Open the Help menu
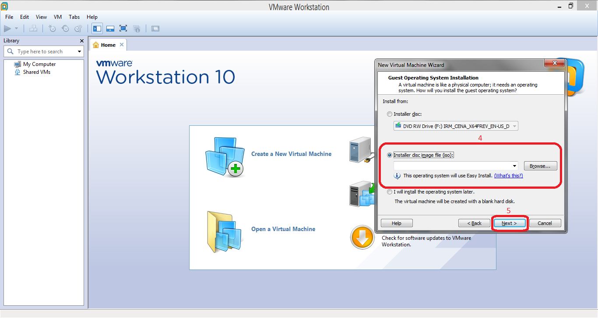Screen dimensions: 598x318 tap(92, 17)
